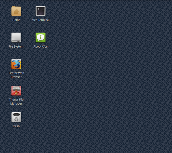Select the Trash bin icon
The height and width of the screenshot is (153, 172).
point(16,117)
